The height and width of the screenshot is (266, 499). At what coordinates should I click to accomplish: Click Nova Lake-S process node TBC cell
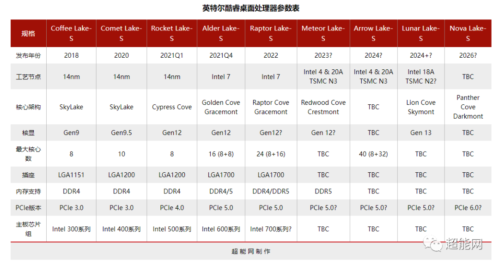468,77
